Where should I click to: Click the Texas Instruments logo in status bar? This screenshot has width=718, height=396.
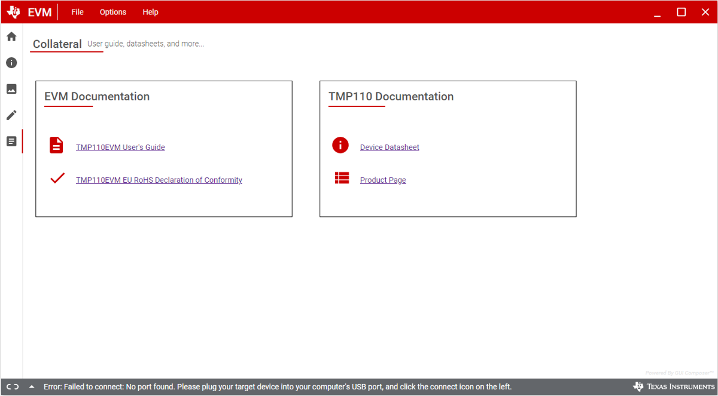[x=673, y=387]
